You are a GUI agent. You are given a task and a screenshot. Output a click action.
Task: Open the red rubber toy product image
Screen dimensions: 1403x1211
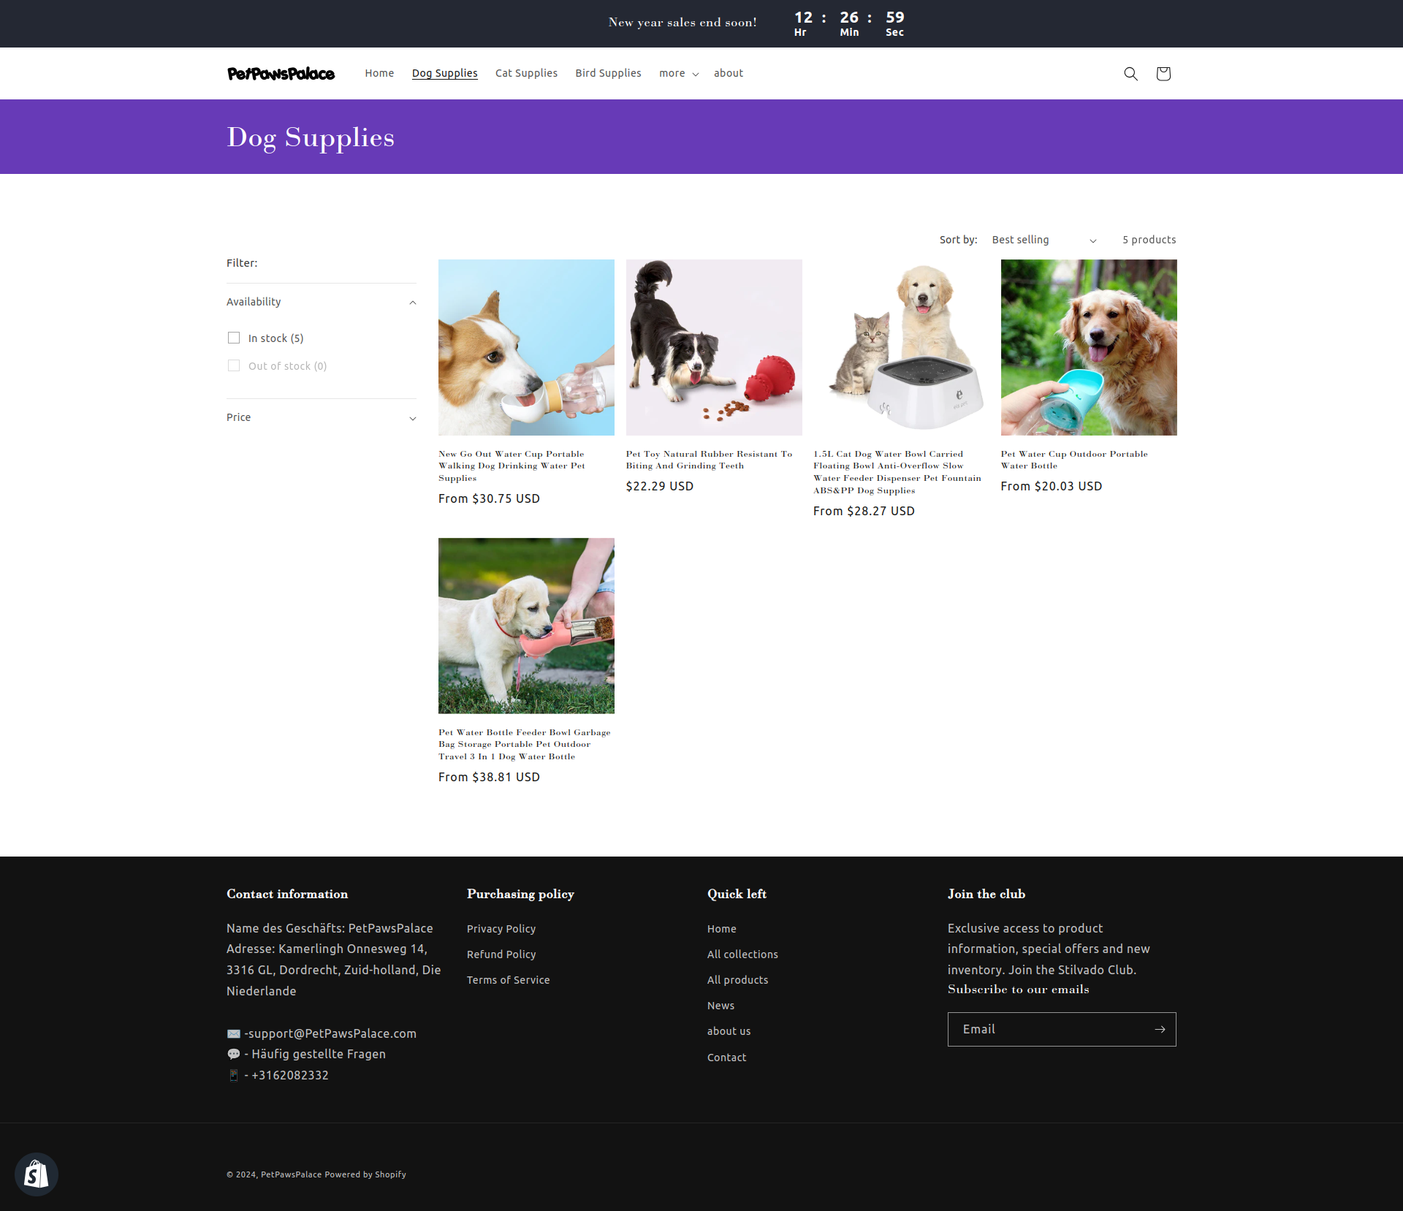(x=714, y=347)
